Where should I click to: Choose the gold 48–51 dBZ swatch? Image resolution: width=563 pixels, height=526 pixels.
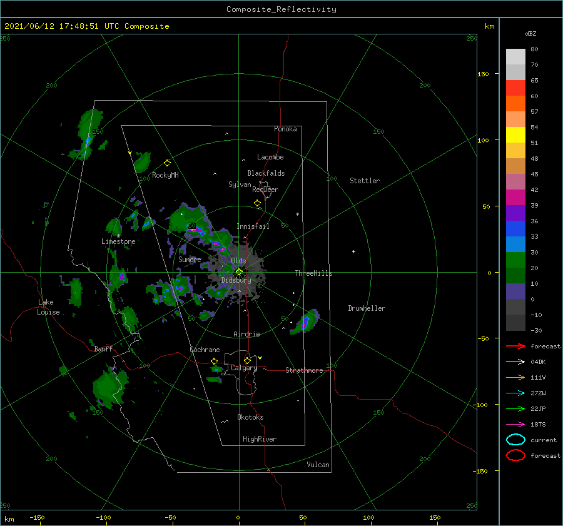click(515, 151)
